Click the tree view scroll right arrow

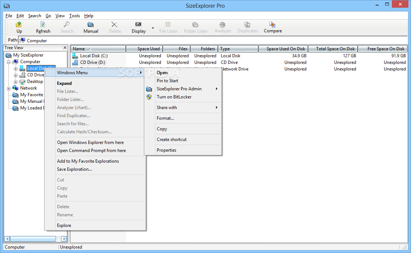[64, 239]
